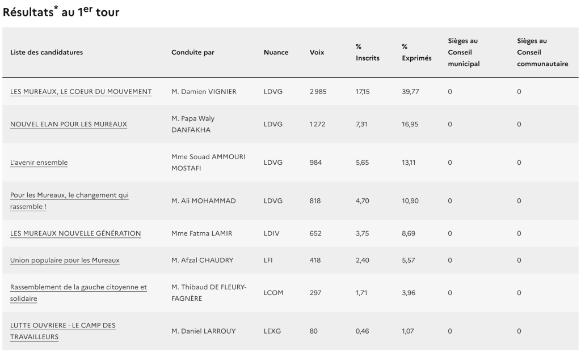The width and height of the screenshot is (581, 354).
Task: Open the LES MUREAUX, LE COEUR DU MOUVEMENT list
Action: coord(81,92)
